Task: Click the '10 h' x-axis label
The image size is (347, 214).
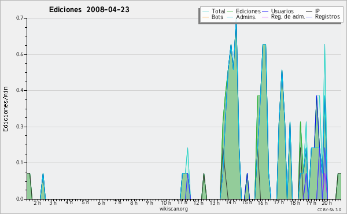Action: click(x=166, y=203)
